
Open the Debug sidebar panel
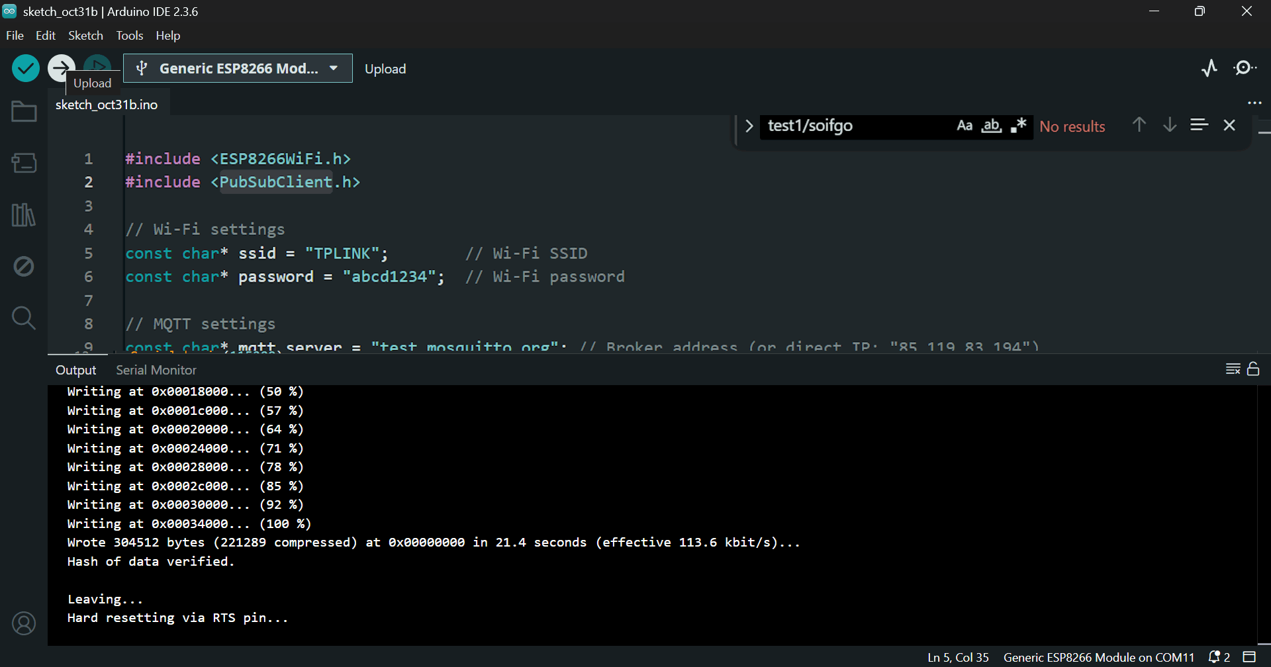(24, 267)
